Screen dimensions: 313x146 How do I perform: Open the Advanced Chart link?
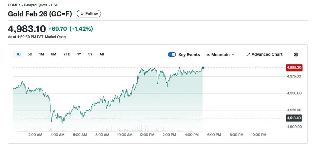267,54
